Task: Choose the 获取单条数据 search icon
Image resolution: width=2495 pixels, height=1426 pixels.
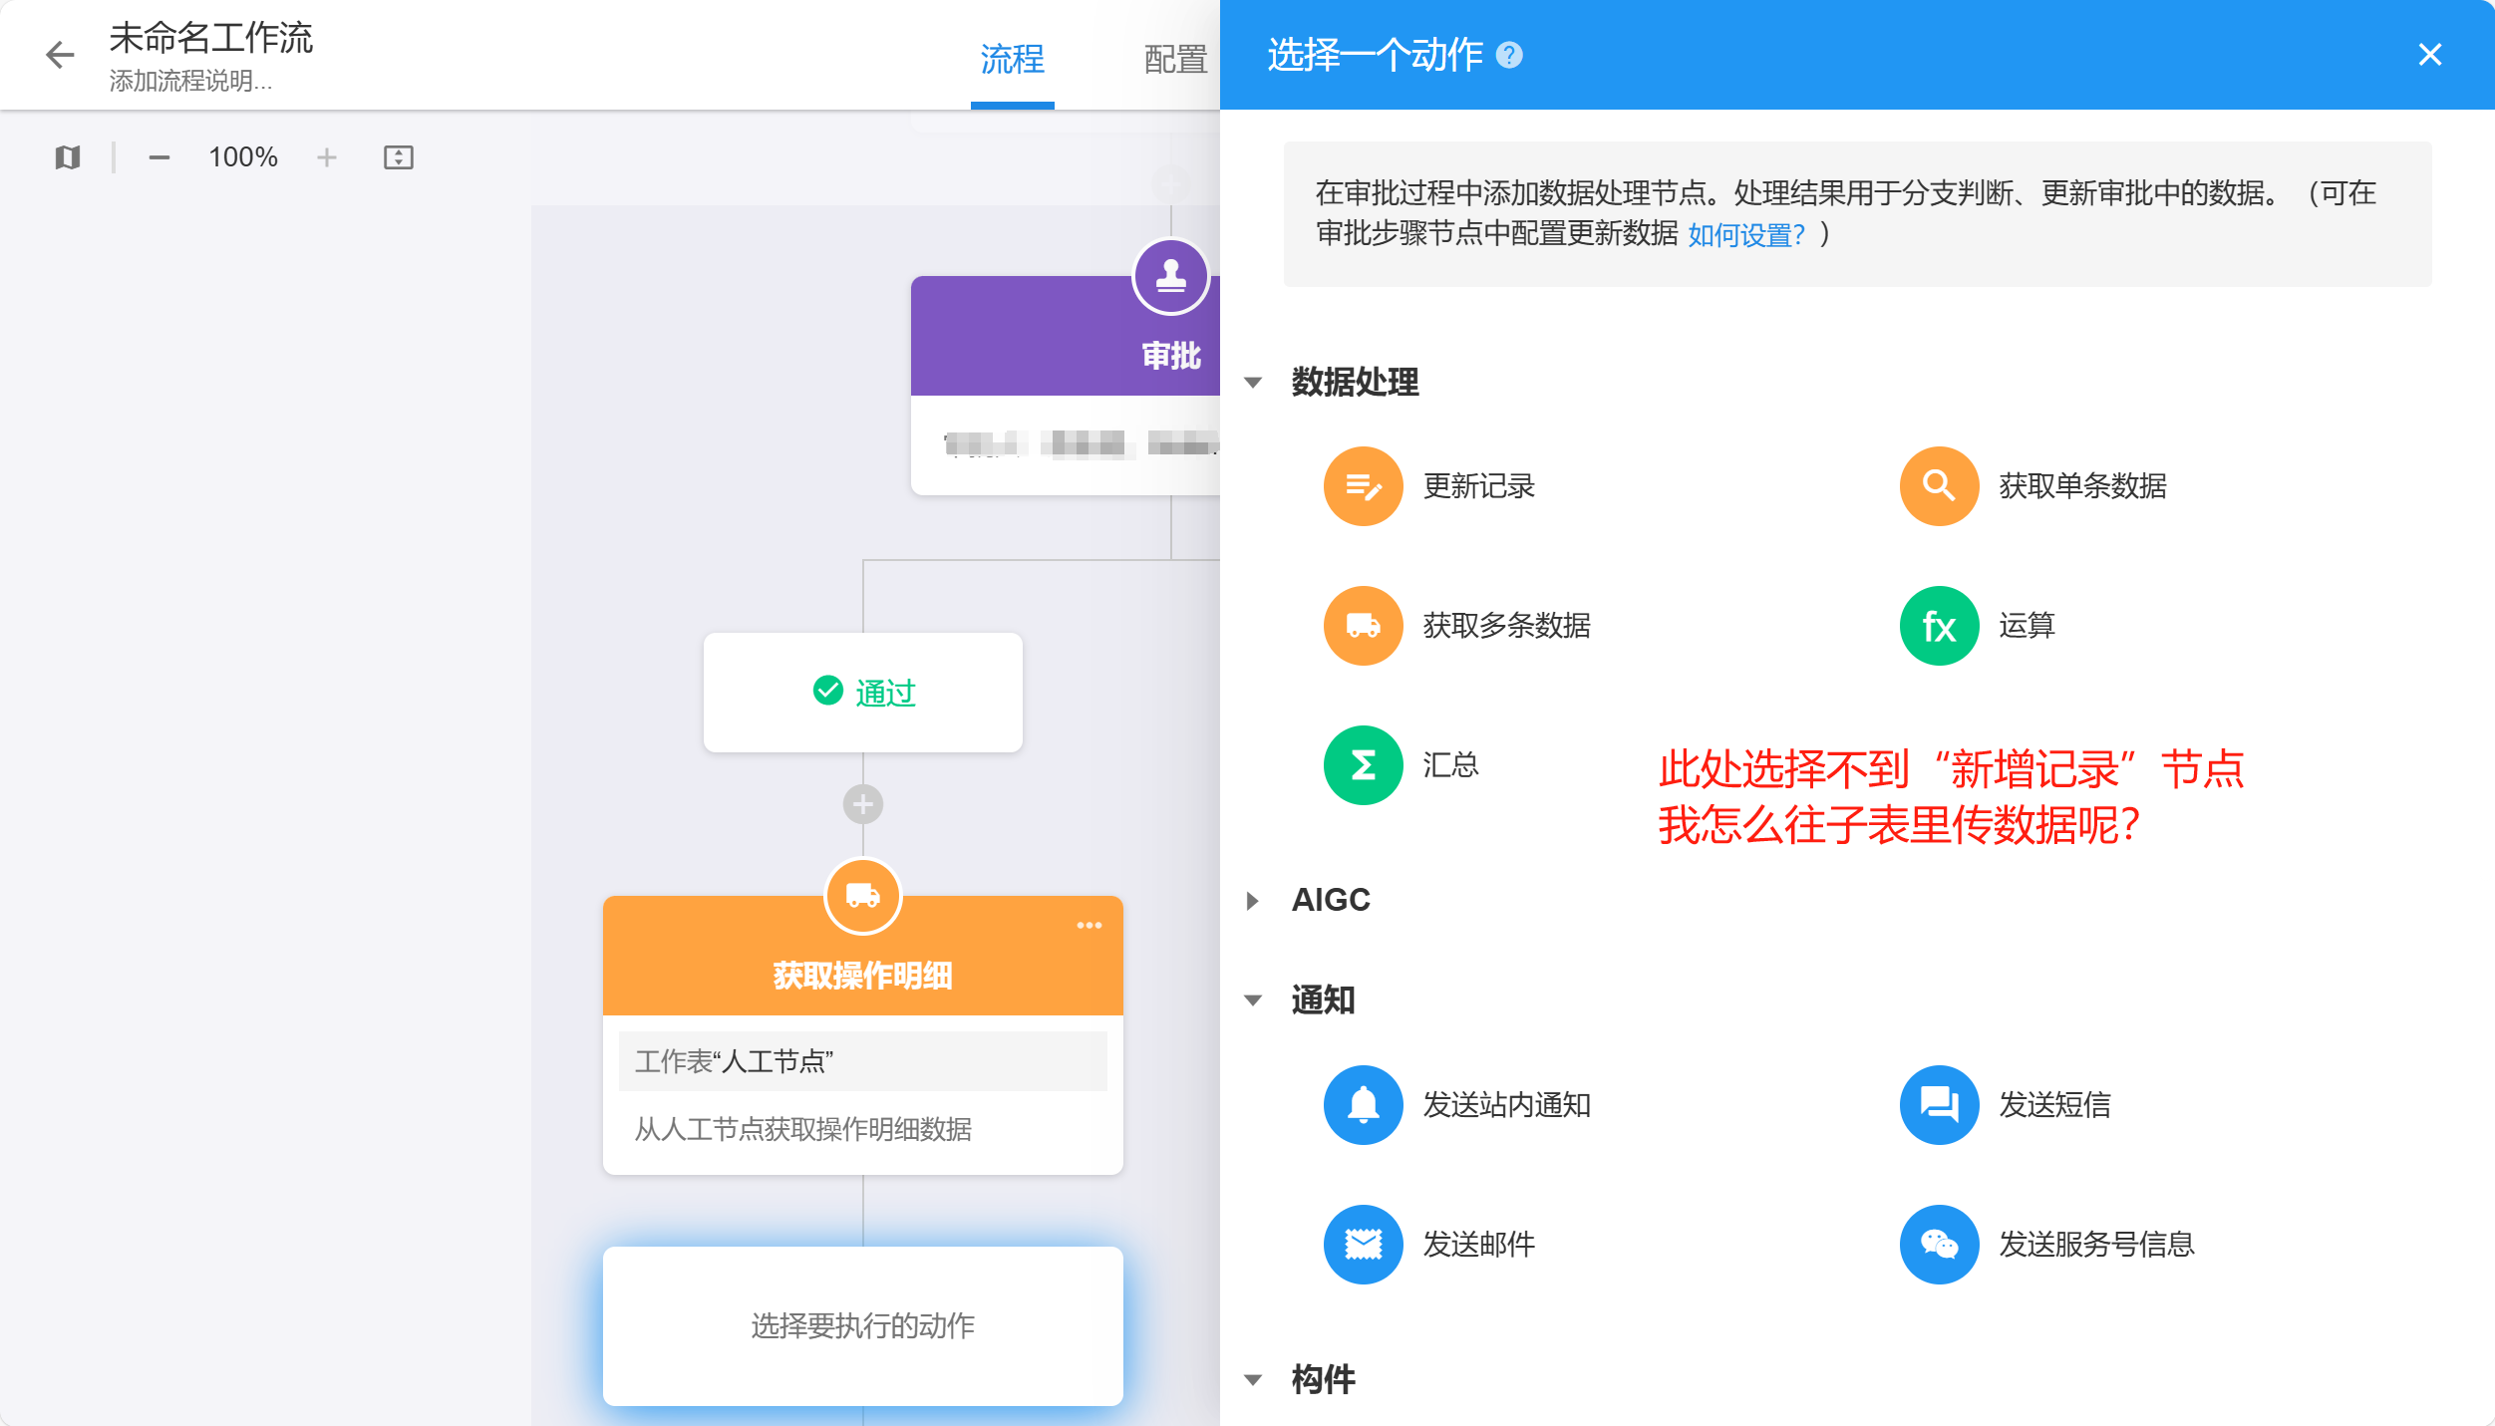Action: pyautogui.click(x=1938, y=486)
